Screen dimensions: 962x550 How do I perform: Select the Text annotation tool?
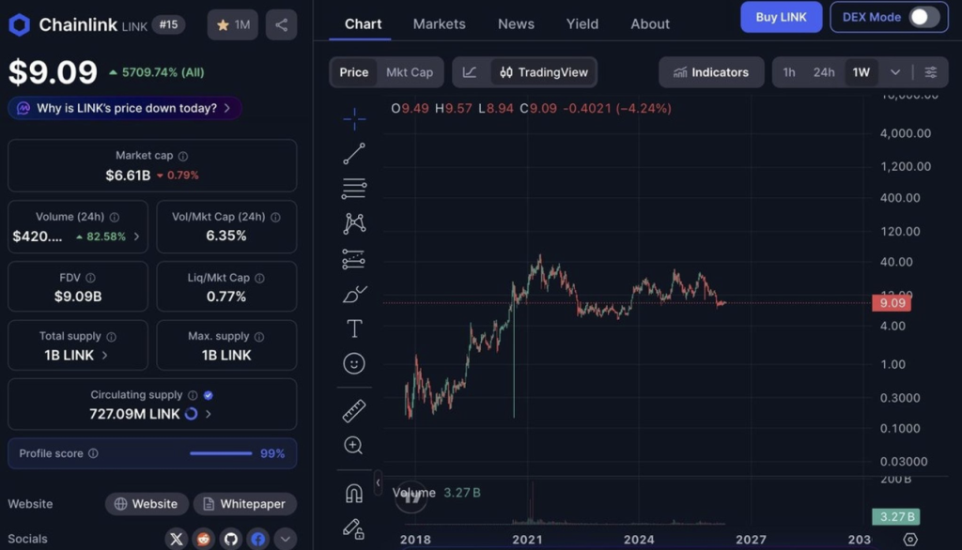(x=354, y=328)
